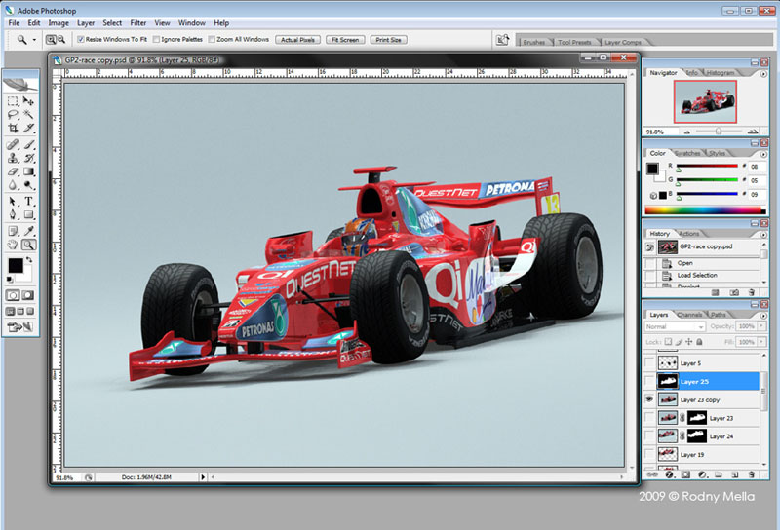
Task: Delete layer using the trash icon
Action: click(752, 473)
